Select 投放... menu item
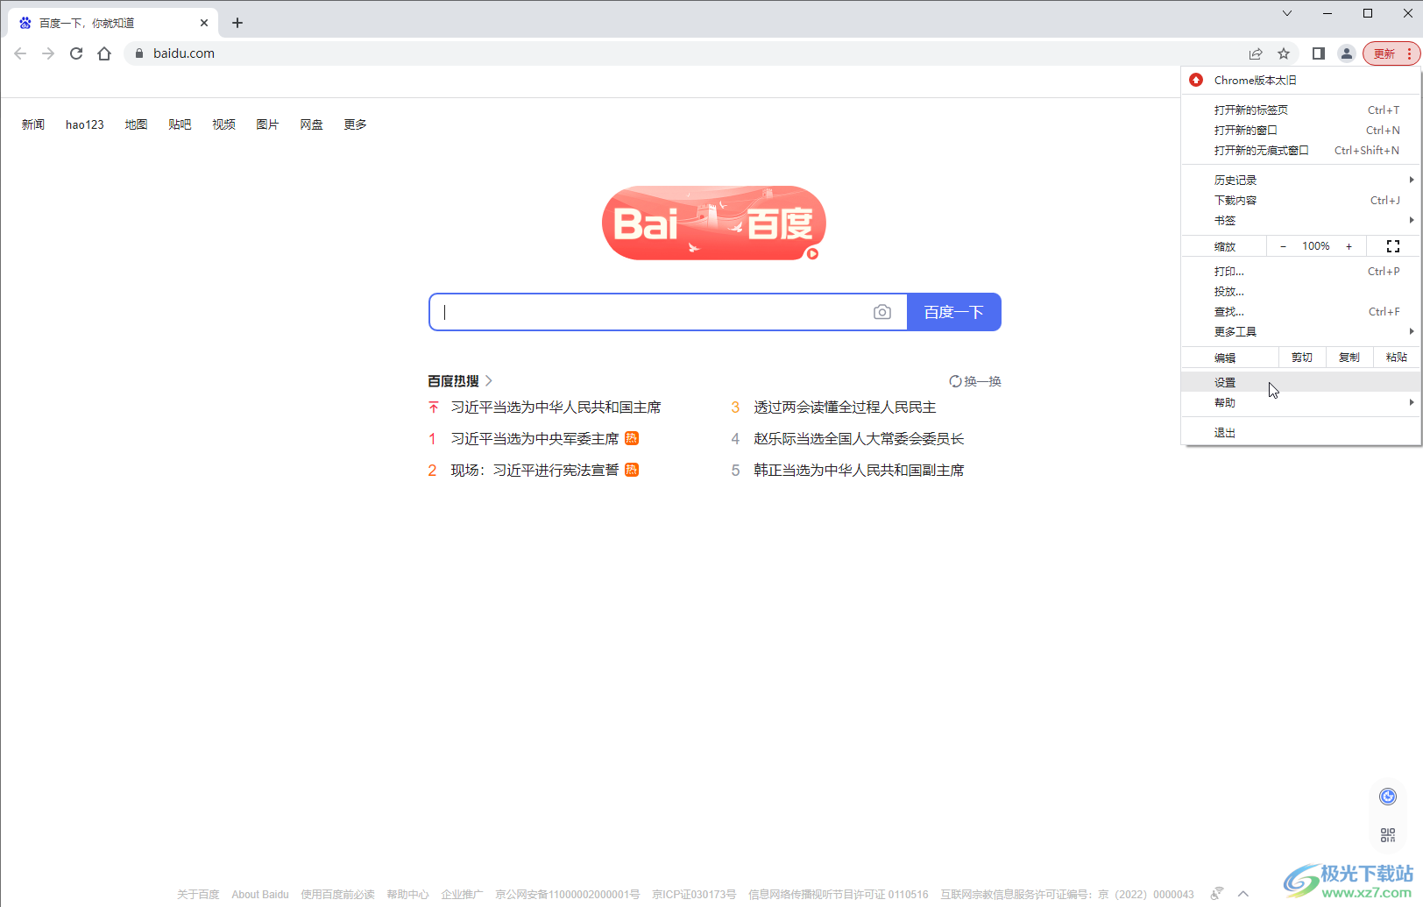This screenshot has width=1423, height=907. 1301,291
